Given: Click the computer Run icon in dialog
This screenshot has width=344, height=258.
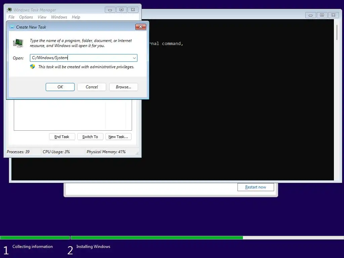Looking at the screenshot, I should tap(18, 43).
